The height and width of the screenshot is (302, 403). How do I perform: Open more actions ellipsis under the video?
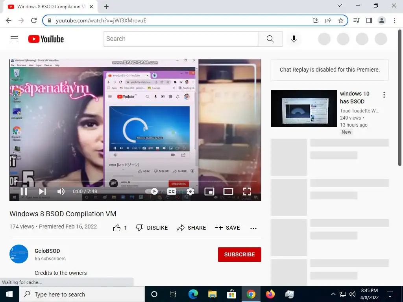253,228
